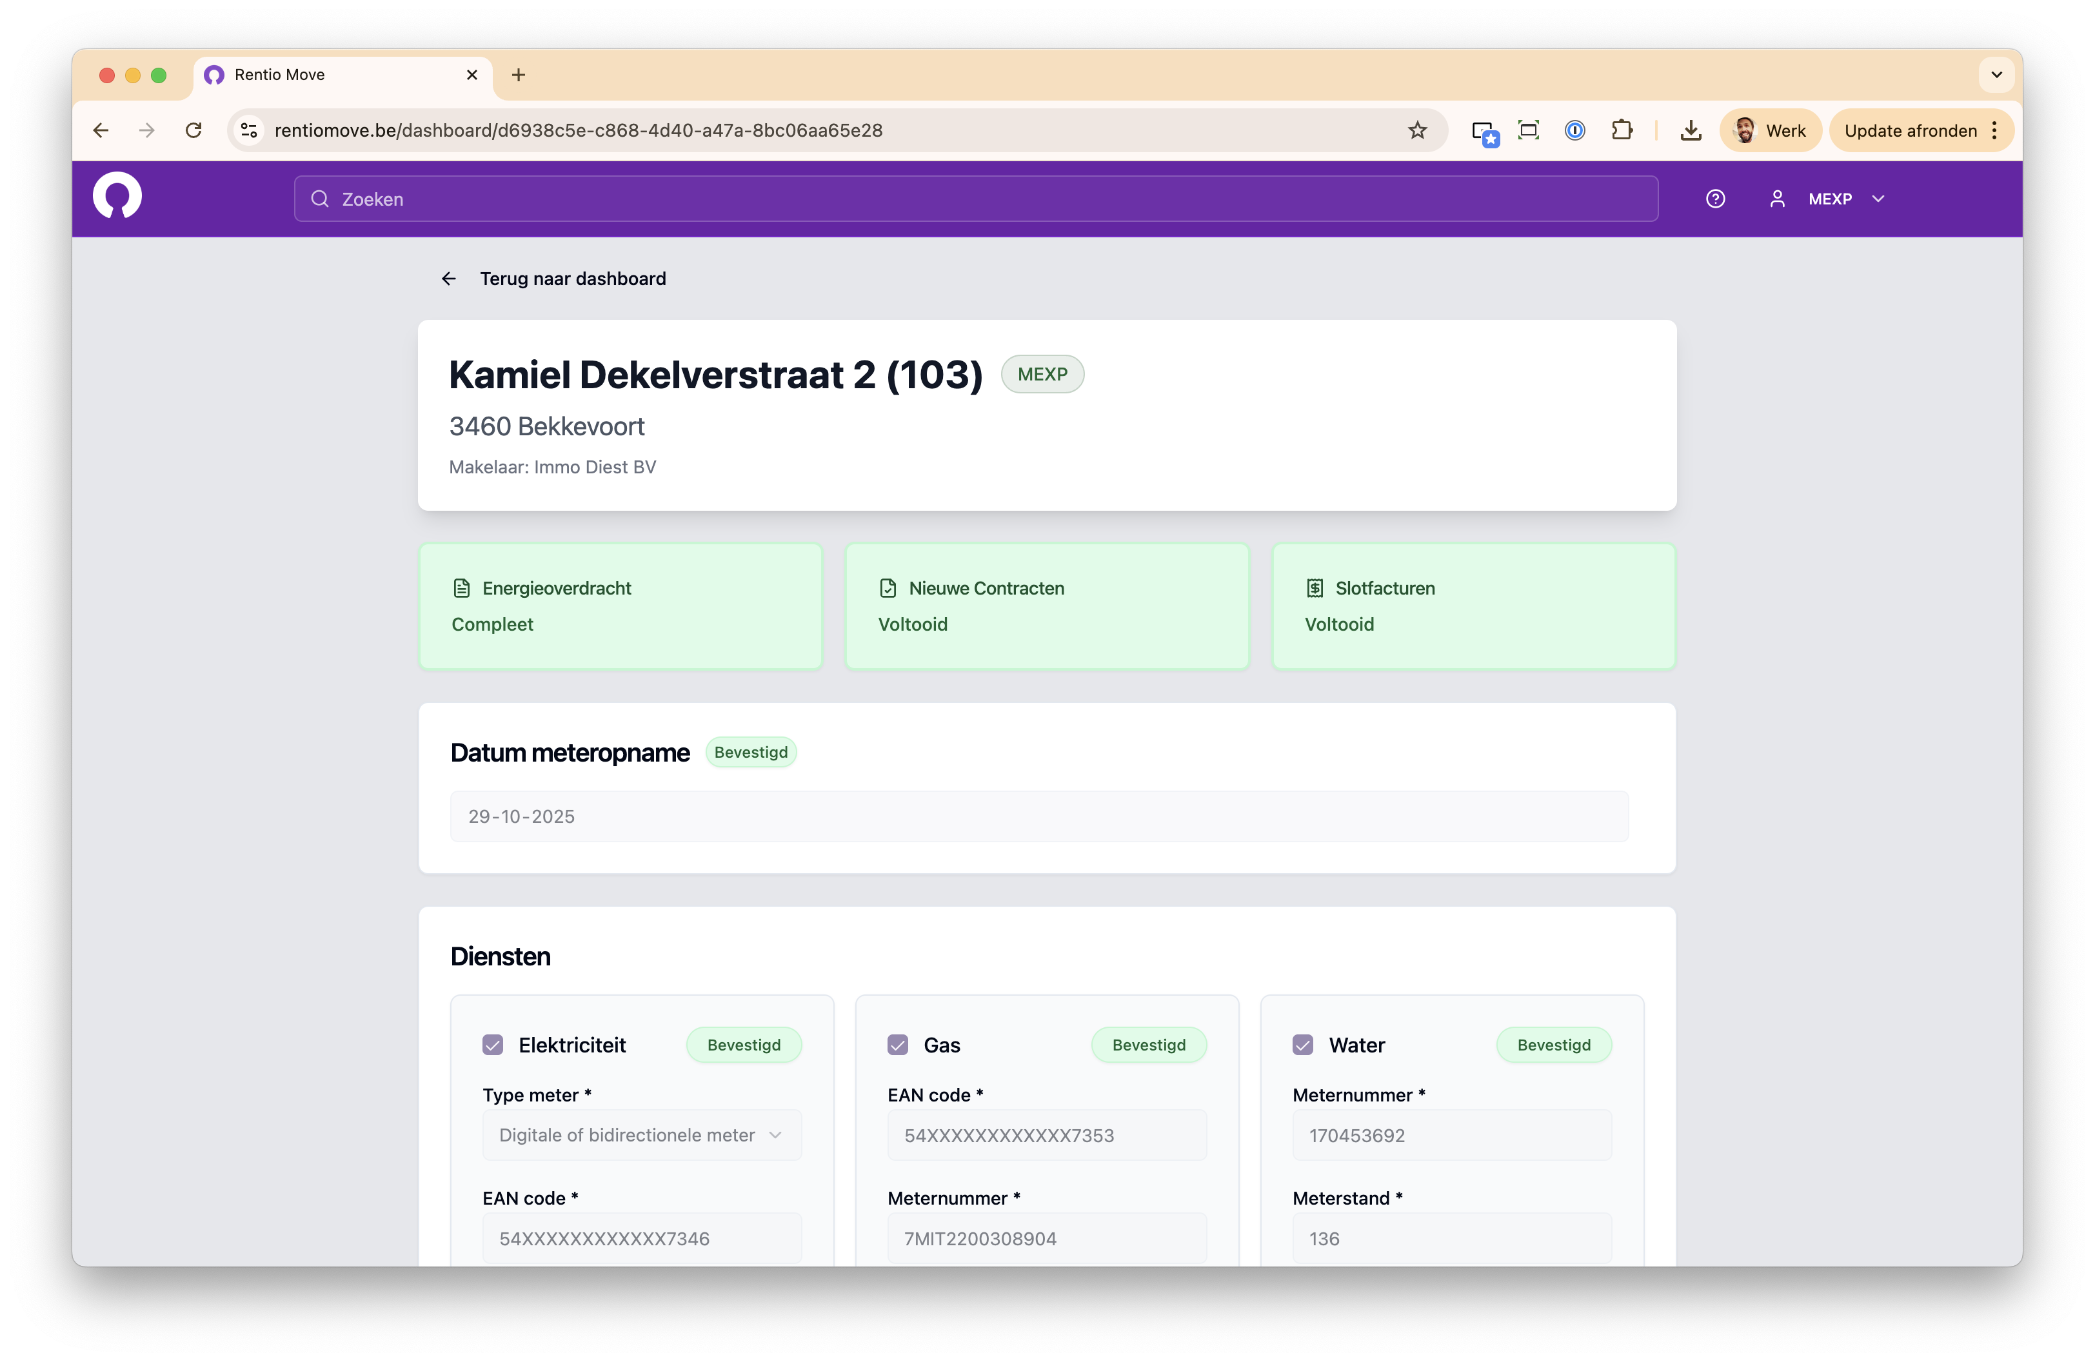
Task: Click the 1Password extension icon
Action: point(1574,130)
